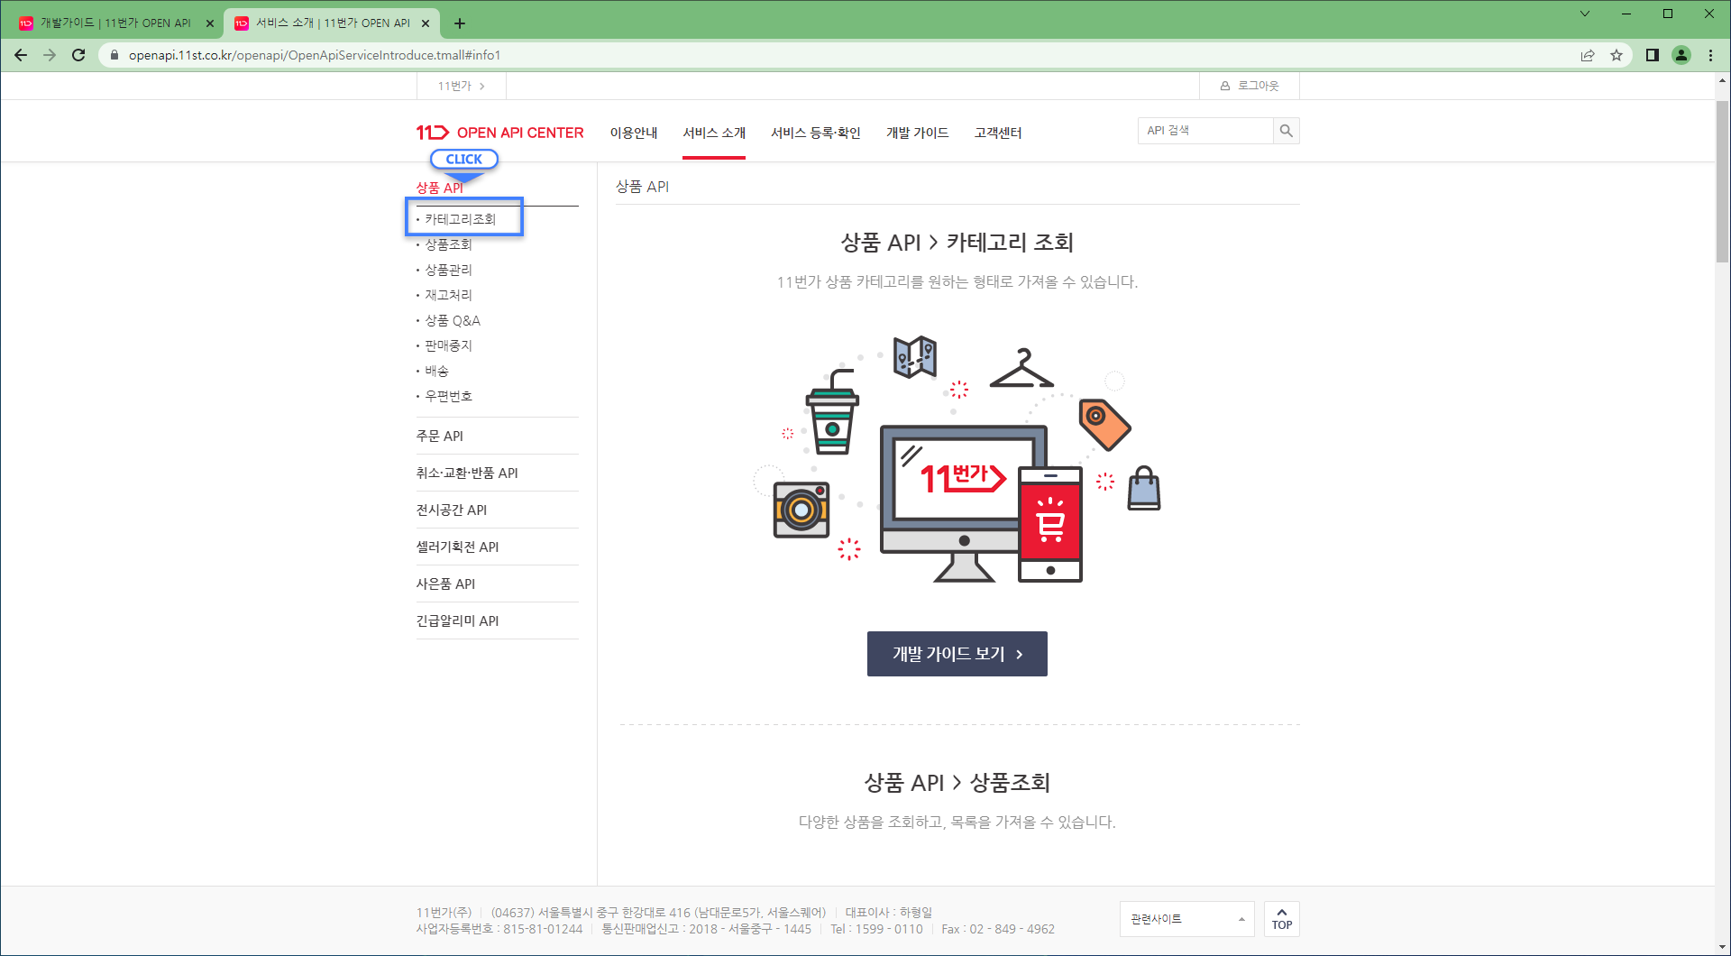
Task: Select 상품조회 in the sidebar
Action: point(448,244)
